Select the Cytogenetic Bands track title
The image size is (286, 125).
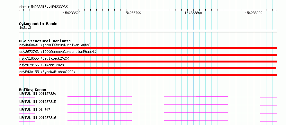point(38,24)
